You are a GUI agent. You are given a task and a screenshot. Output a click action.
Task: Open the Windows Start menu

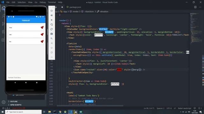pos(3,112)
